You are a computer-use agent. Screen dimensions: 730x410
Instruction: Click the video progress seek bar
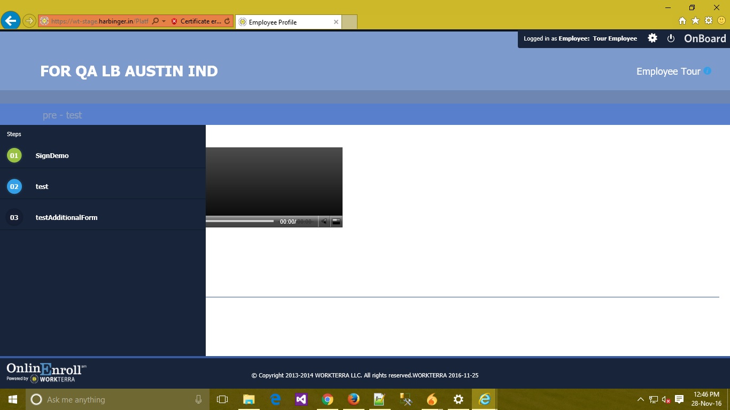pyautogui.click(x=239, y=221)
